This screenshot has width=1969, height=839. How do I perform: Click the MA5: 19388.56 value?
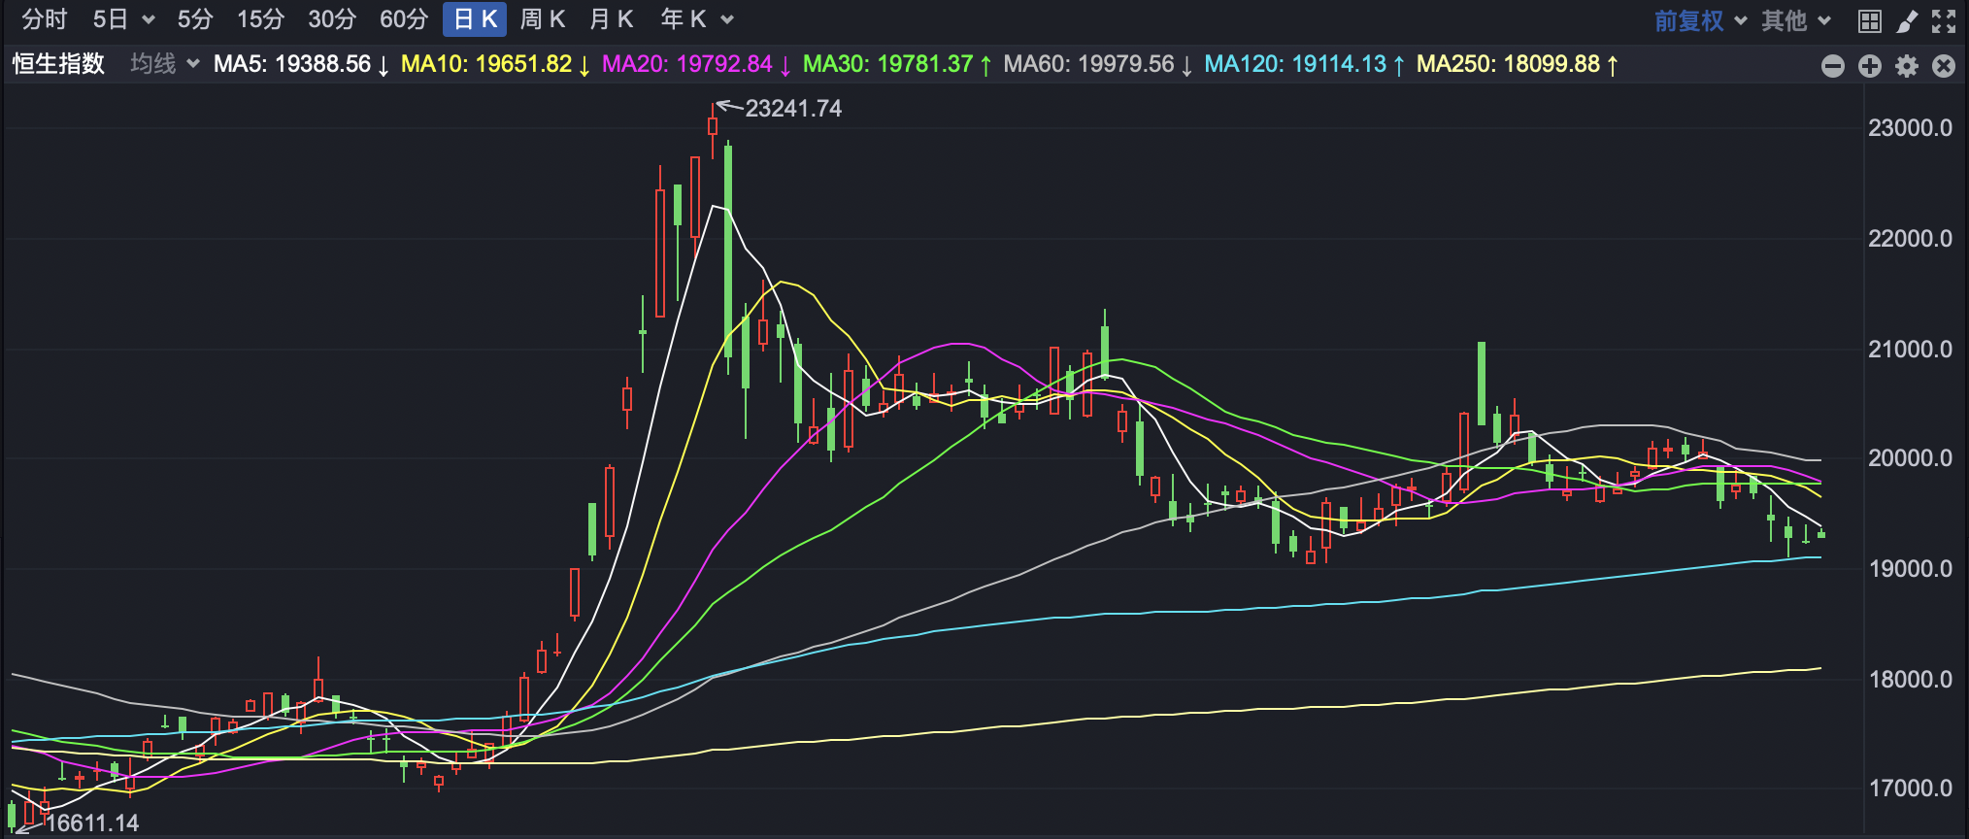coord(301,64)
